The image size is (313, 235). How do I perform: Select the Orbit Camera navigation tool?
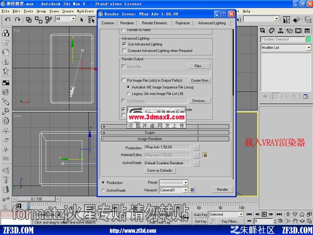[x=302, y=221]
